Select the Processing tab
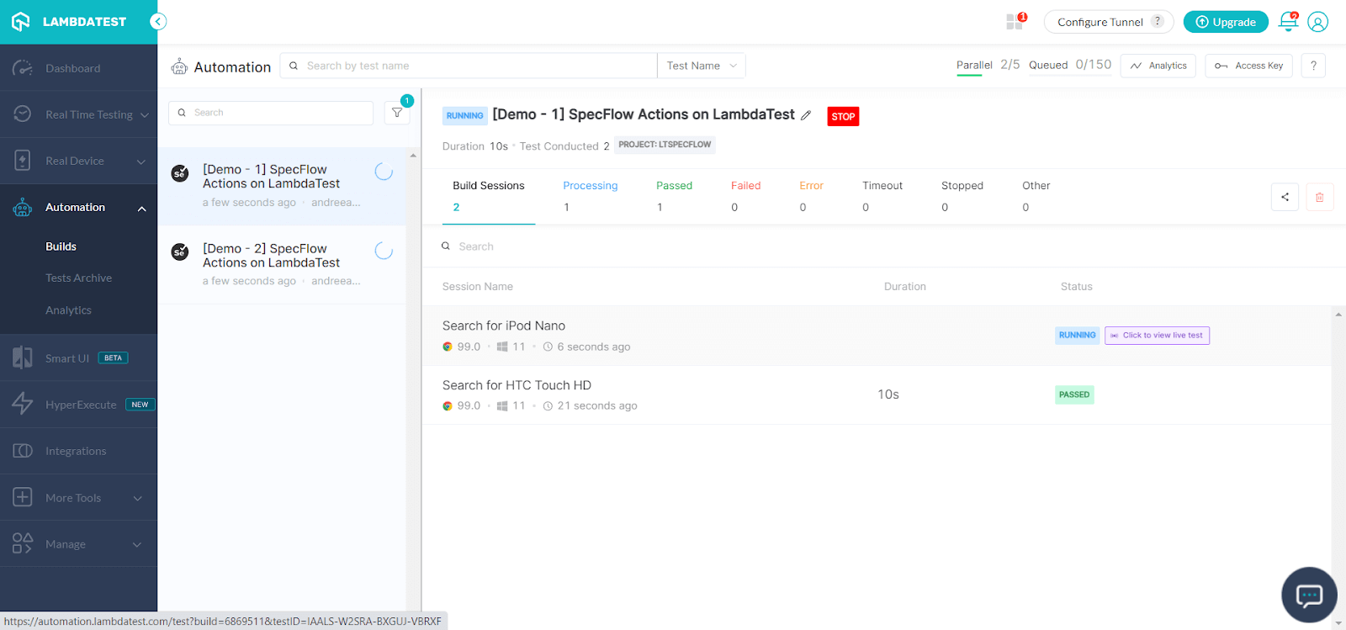 (590, 196)
